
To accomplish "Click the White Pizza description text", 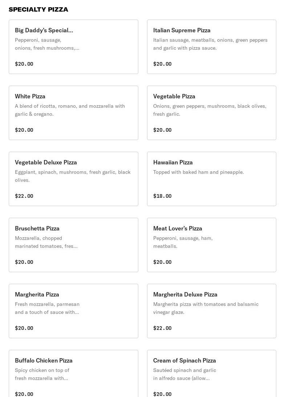I will coord(70,110).
